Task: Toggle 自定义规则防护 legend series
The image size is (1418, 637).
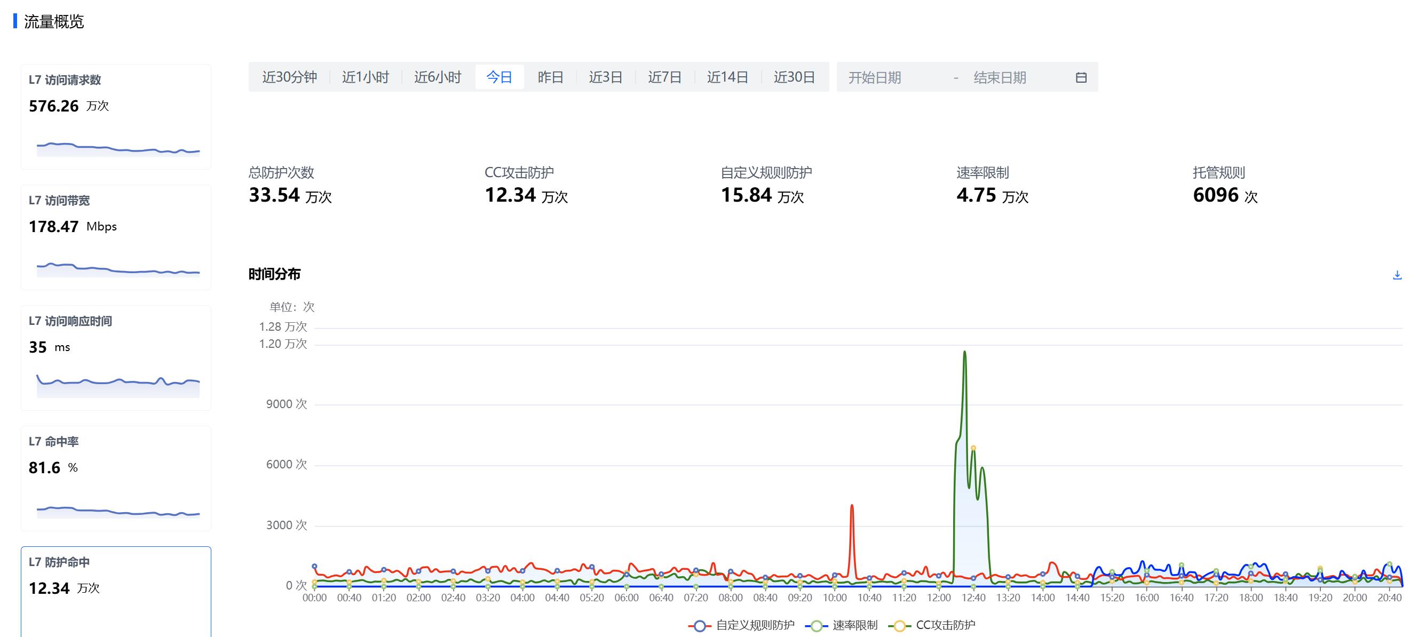Action: pyautogui.click(x=741, y=625)
